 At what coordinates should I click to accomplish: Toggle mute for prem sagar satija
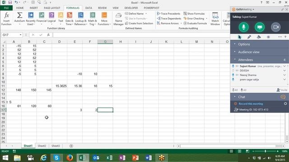pyautogui.click(x=233, y=79)
